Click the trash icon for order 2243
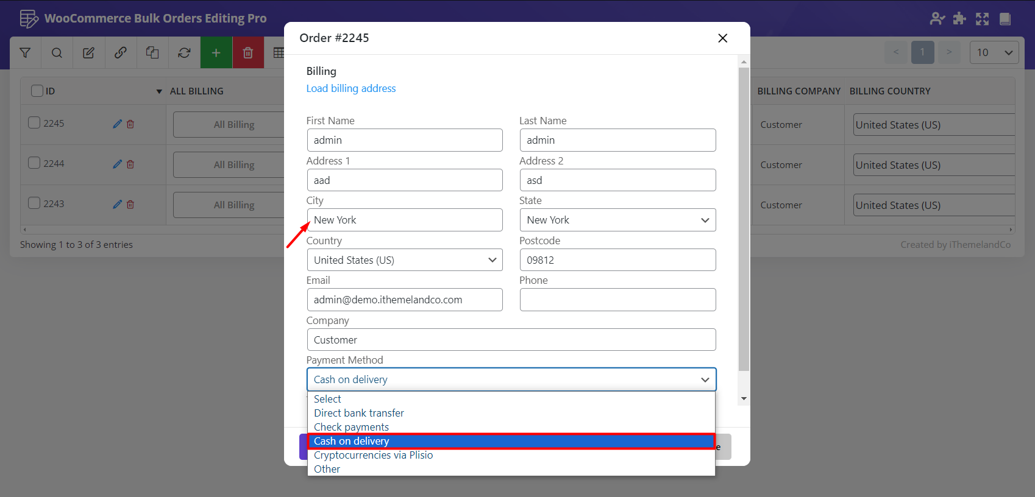This screenshot has height=497, width=1035. coord(130,205)
